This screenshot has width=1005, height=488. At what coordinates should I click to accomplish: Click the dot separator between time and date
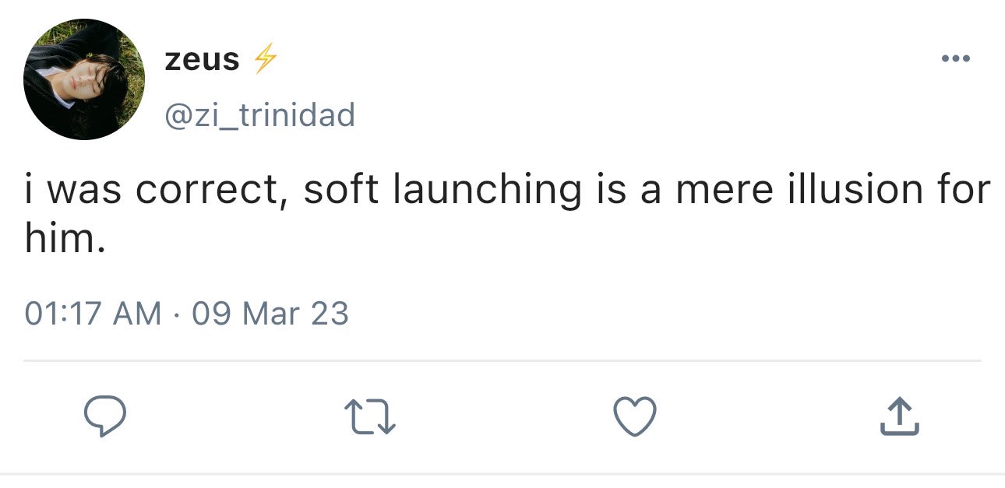[x=177, y=314]
